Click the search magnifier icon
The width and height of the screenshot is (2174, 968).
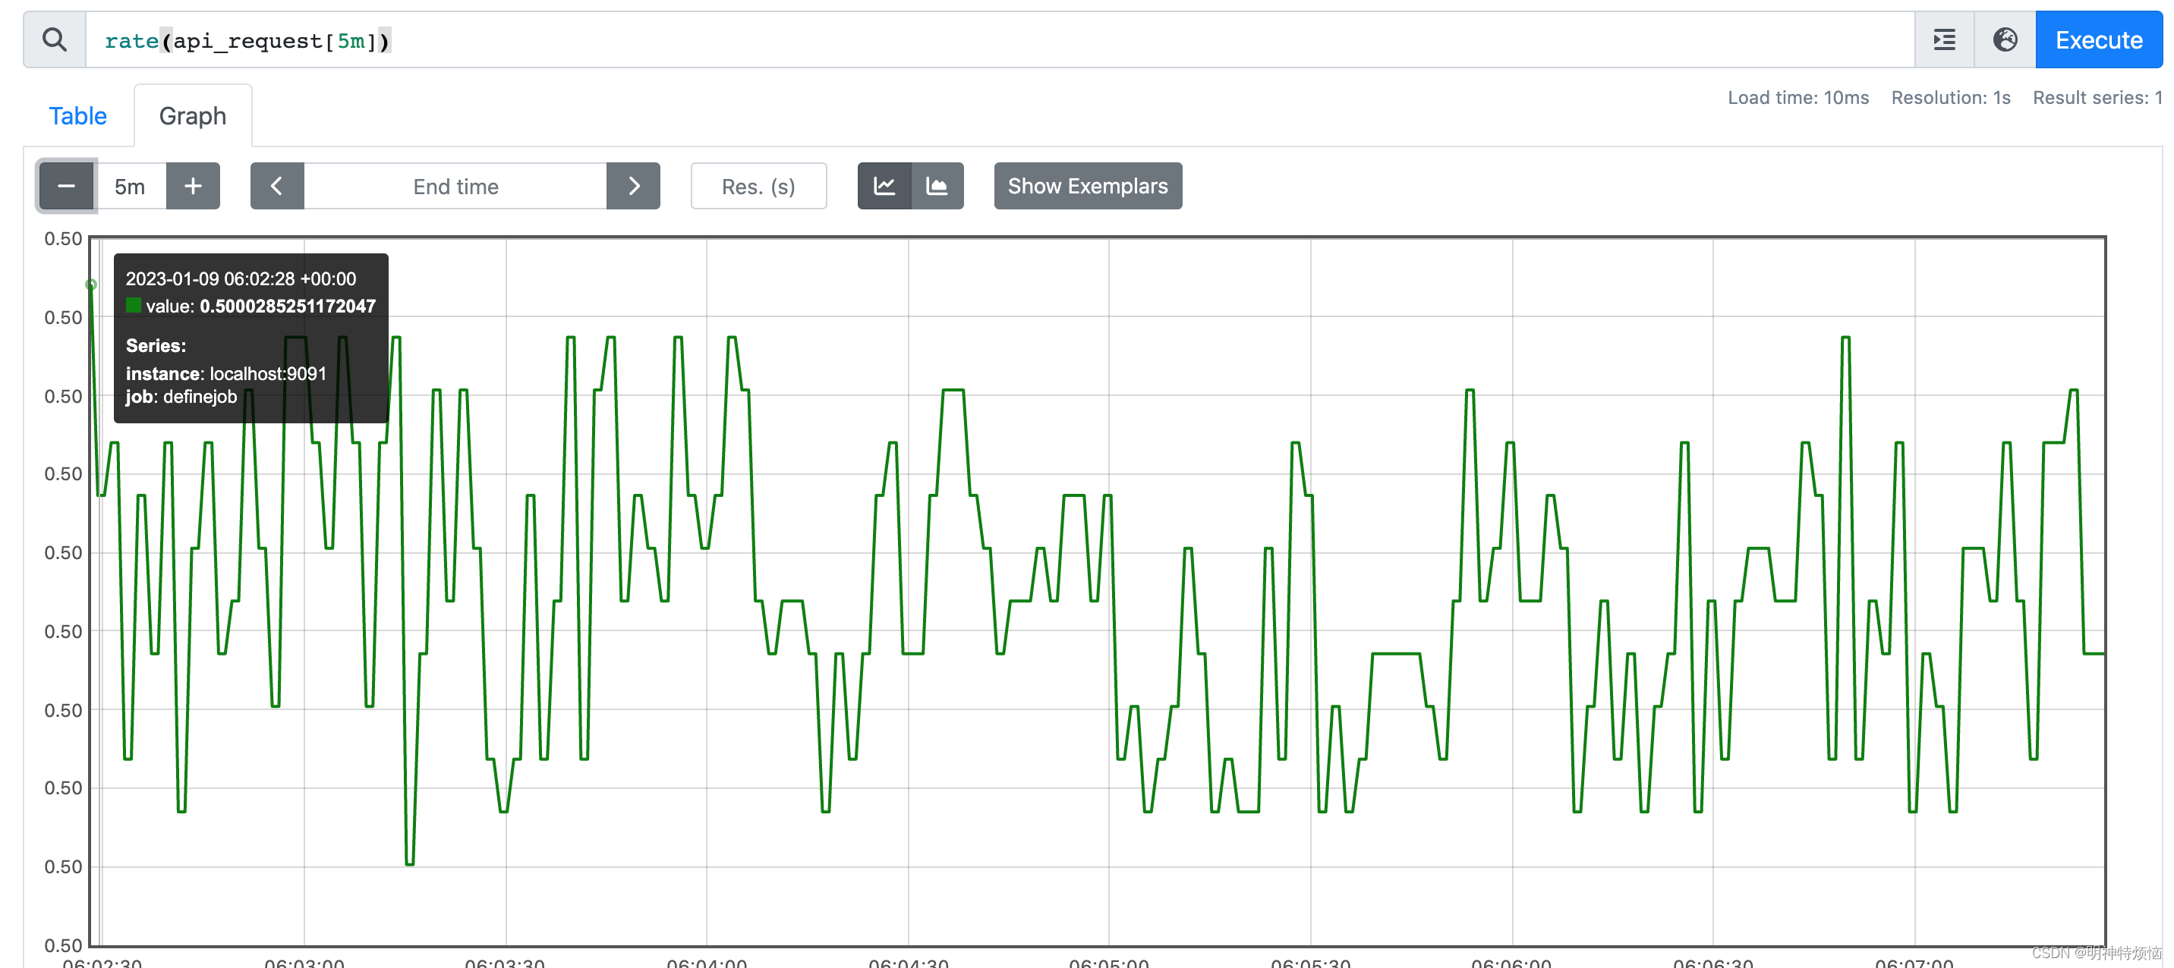[55, 39]
